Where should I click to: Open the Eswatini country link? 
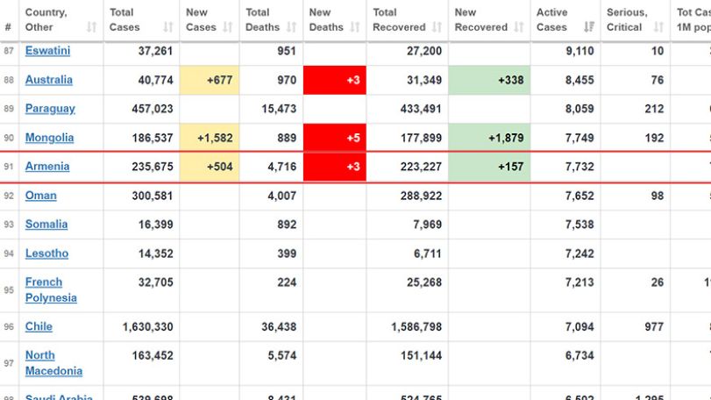47,51
